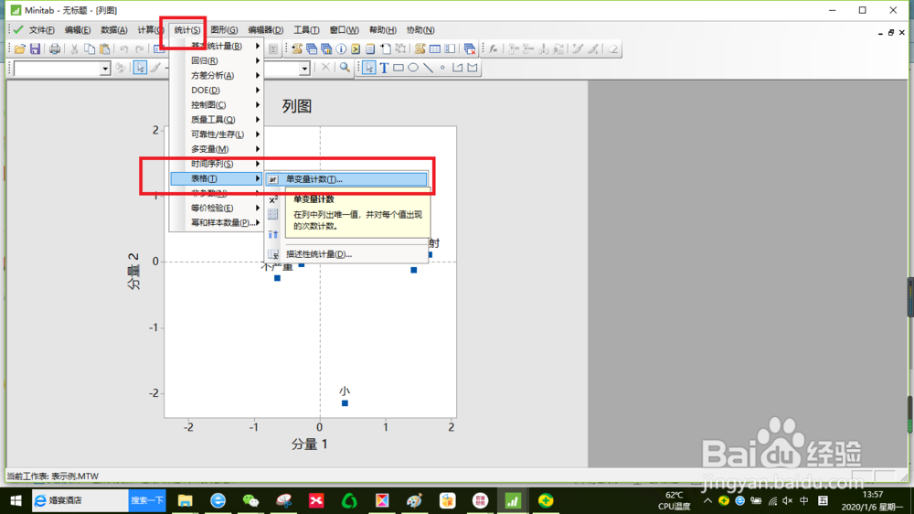Open the 帮助(H) menu
Viewport: 914px width, 514px height.
pyautogui.click(x=382, y=30)
